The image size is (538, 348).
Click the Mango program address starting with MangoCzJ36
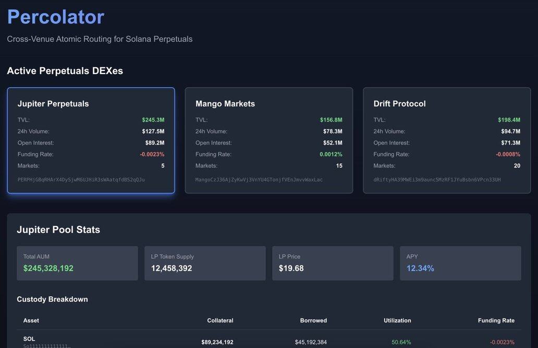click(x=259, y=179)
